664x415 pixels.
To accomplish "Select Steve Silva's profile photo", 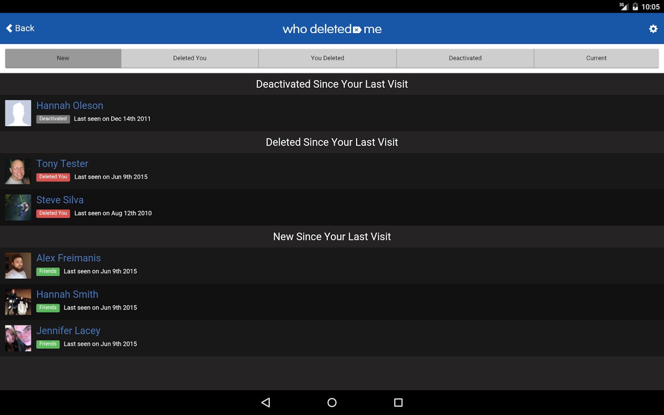I will click(18, 207).
